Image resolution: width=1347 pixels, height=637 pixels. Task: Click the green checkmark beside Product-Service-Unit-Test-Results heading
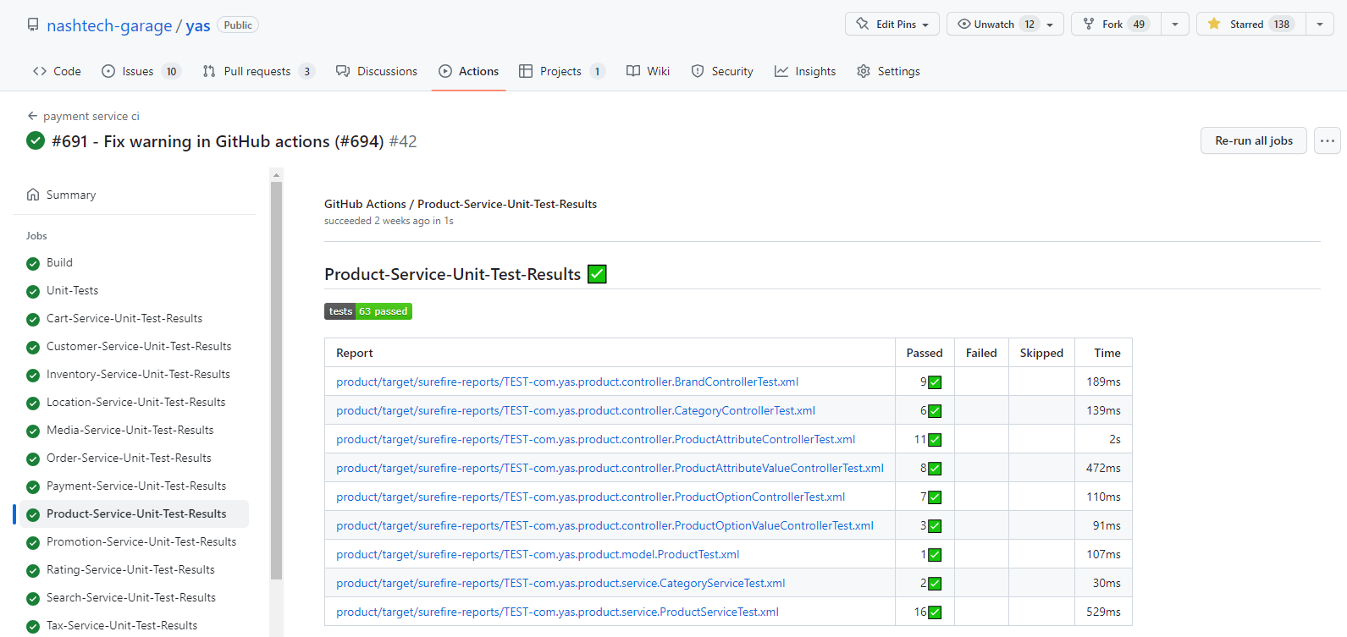597,274
